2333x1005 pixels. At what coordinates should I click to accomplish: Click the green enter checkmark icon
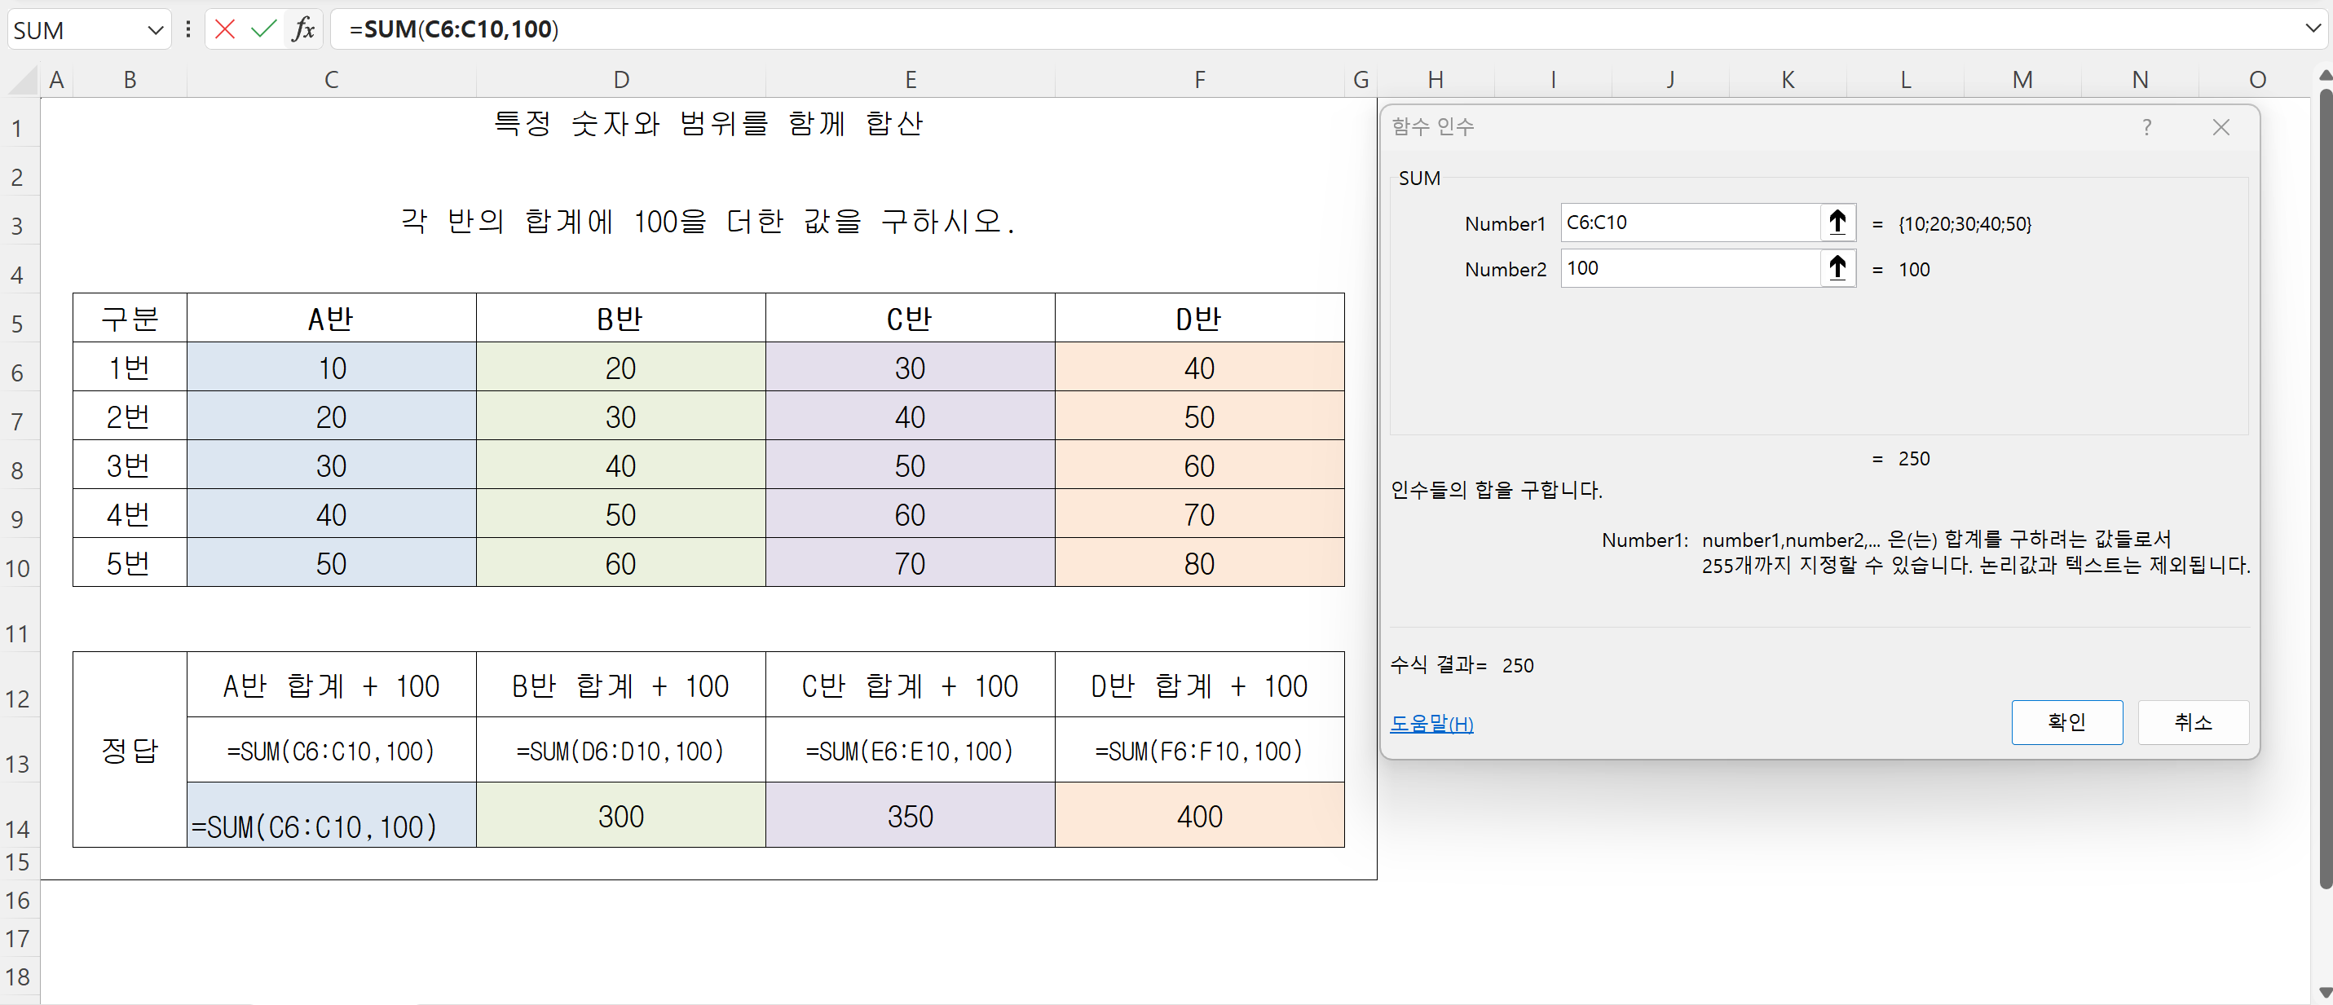263,29
